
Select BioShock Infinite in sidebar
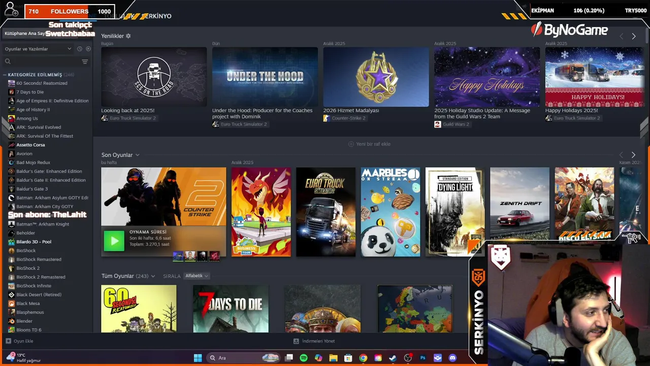click(x=34, y=286)
